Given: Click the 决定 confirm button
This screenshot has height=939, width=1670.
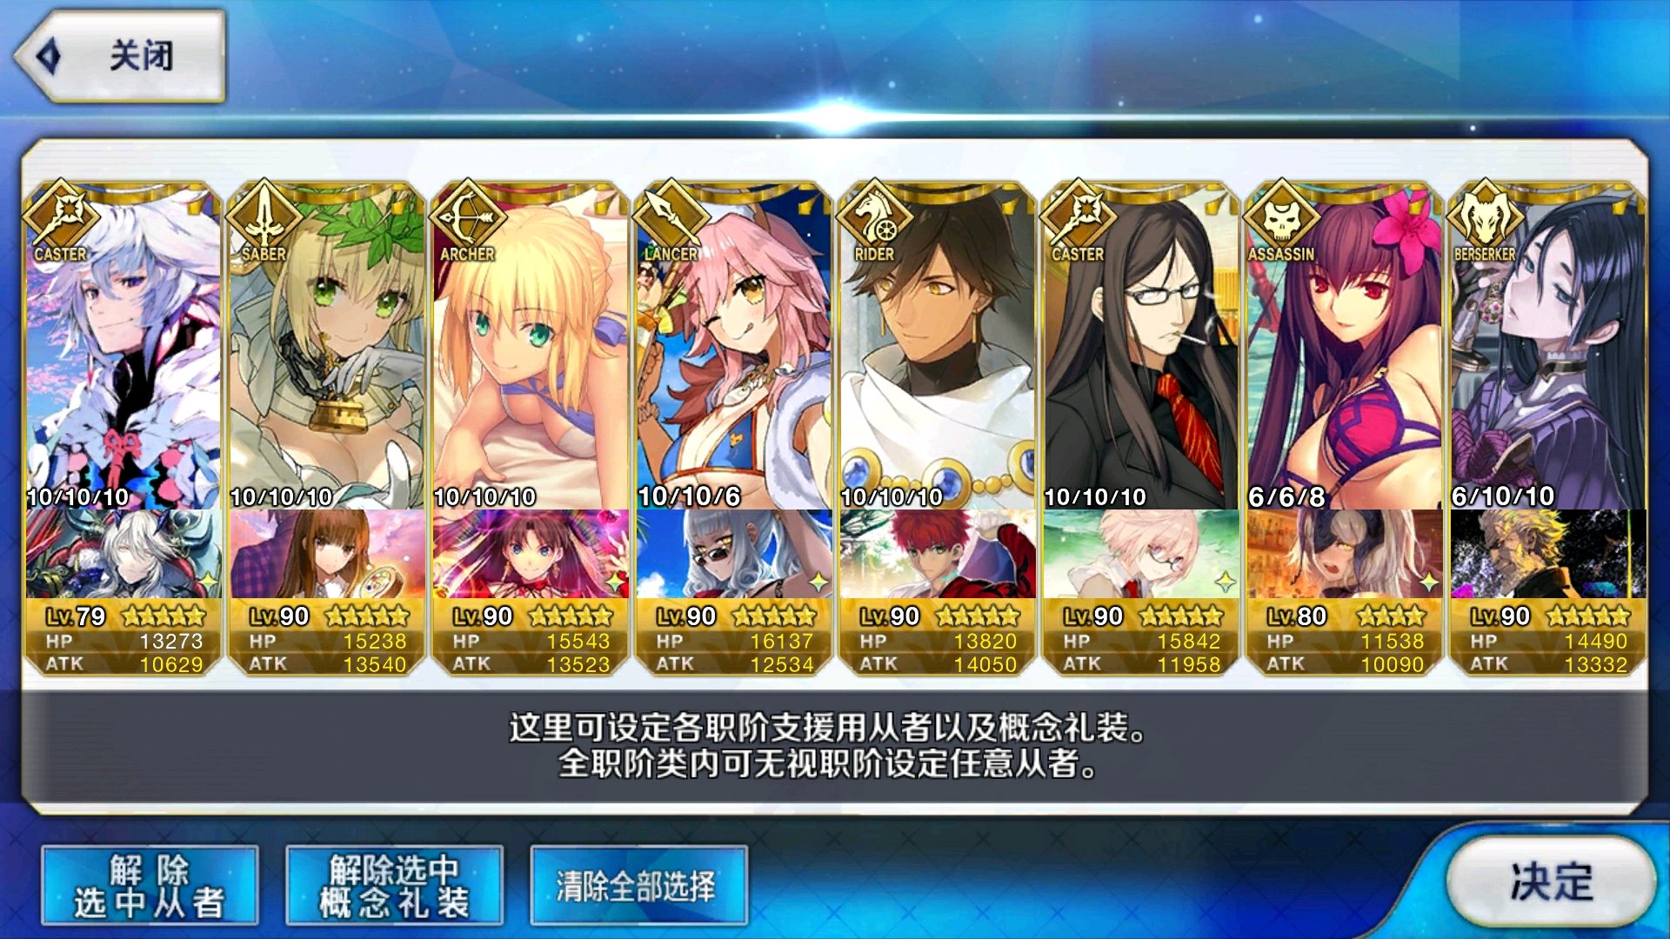Looking at the screenshot, I should [1551, 881].
